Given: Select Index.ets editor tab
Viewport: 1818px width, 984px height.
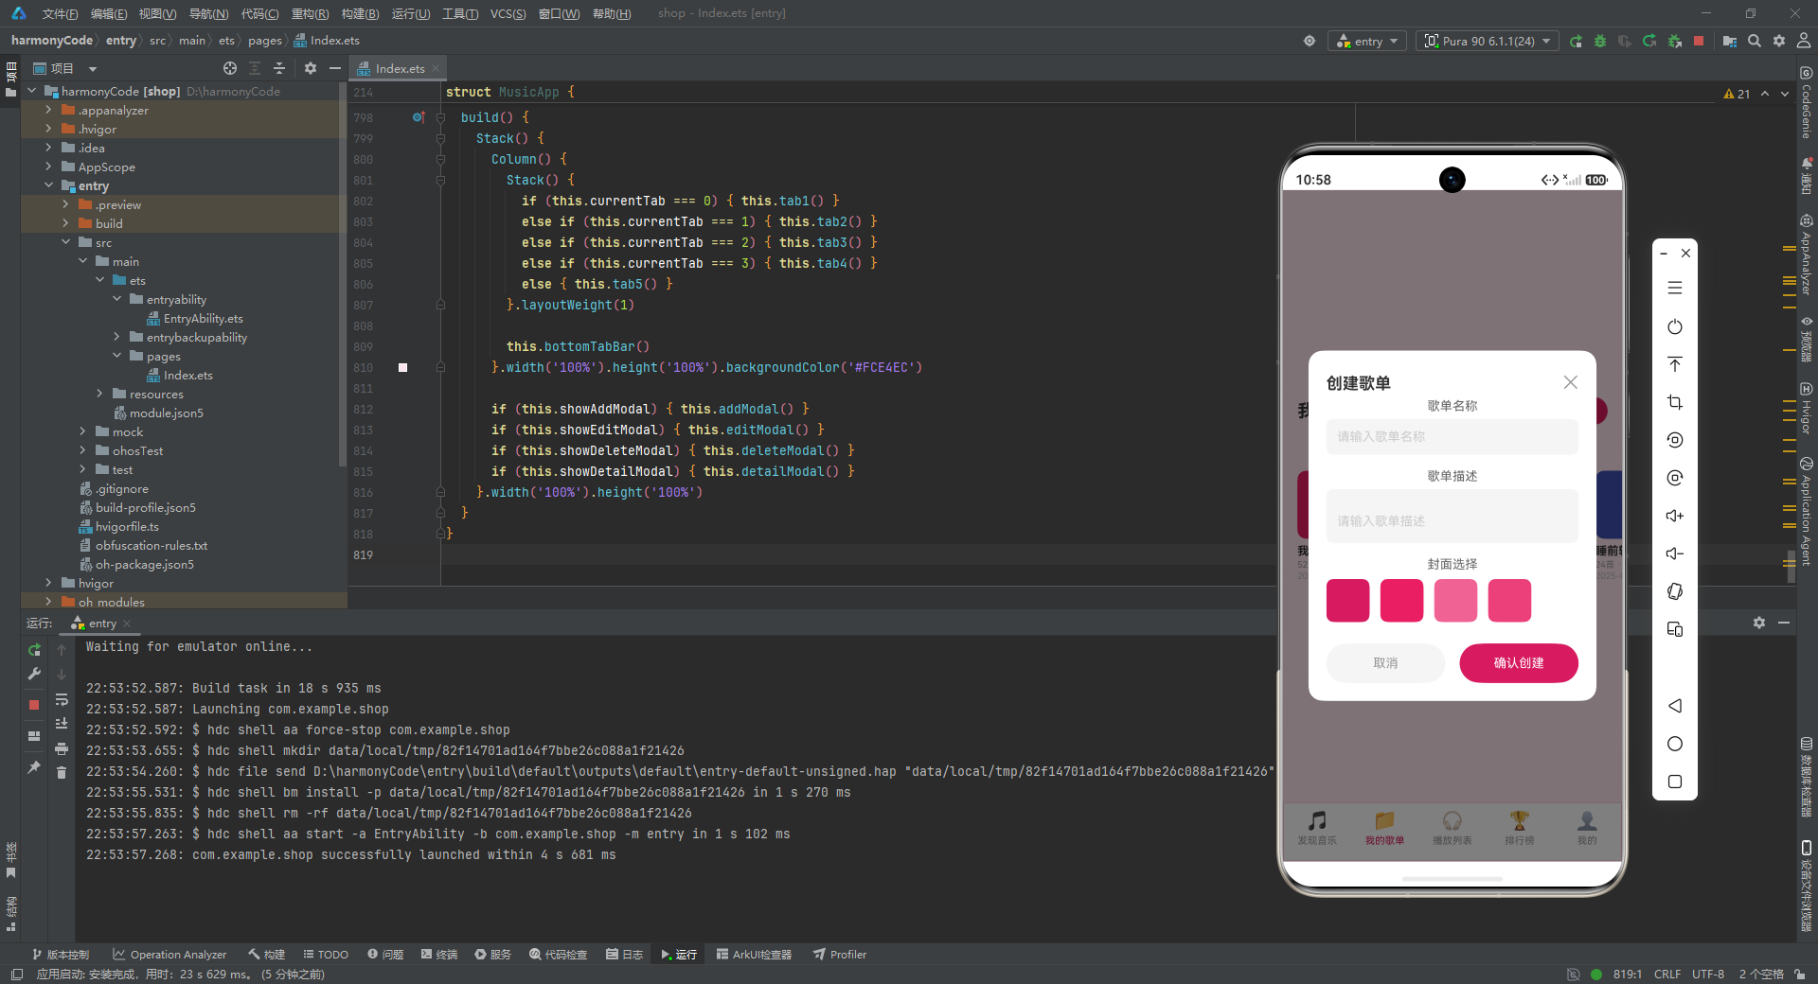Looking at the screenshot, I should tap(399, 68).
